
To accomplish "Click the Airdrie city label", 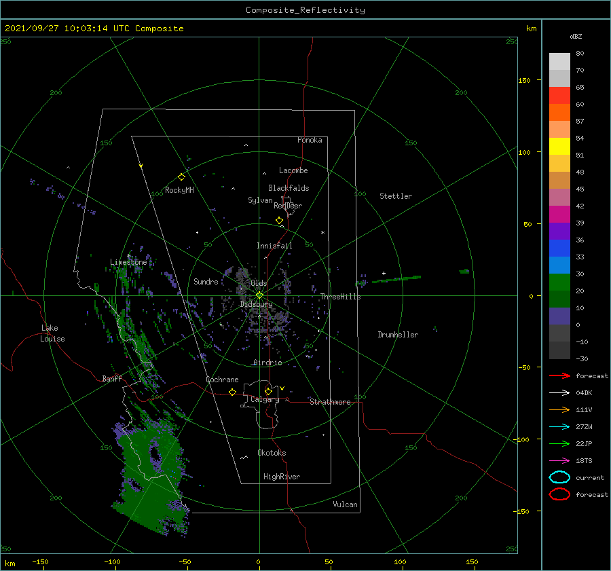I will [267, 363].
